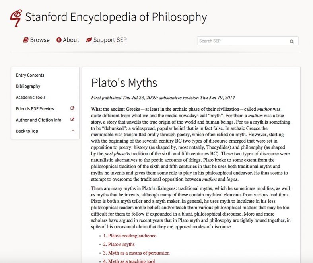This screenshot has height=263, width=313.
Task: Open Academic Tools sidebar link
Action: click(31, 97)
